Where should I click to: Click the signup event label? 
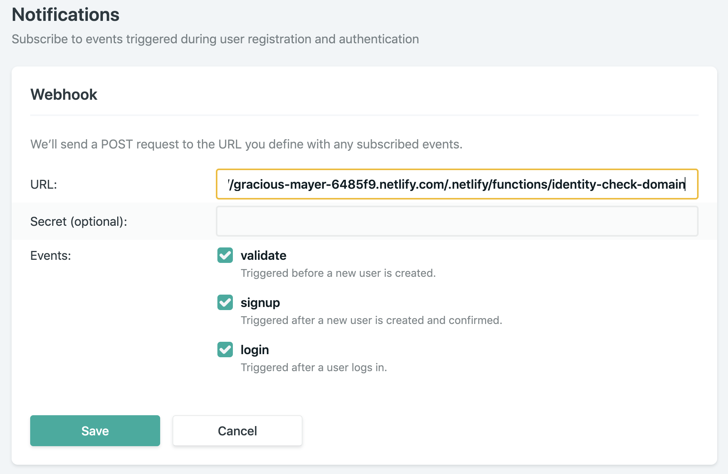pos(260,303)
